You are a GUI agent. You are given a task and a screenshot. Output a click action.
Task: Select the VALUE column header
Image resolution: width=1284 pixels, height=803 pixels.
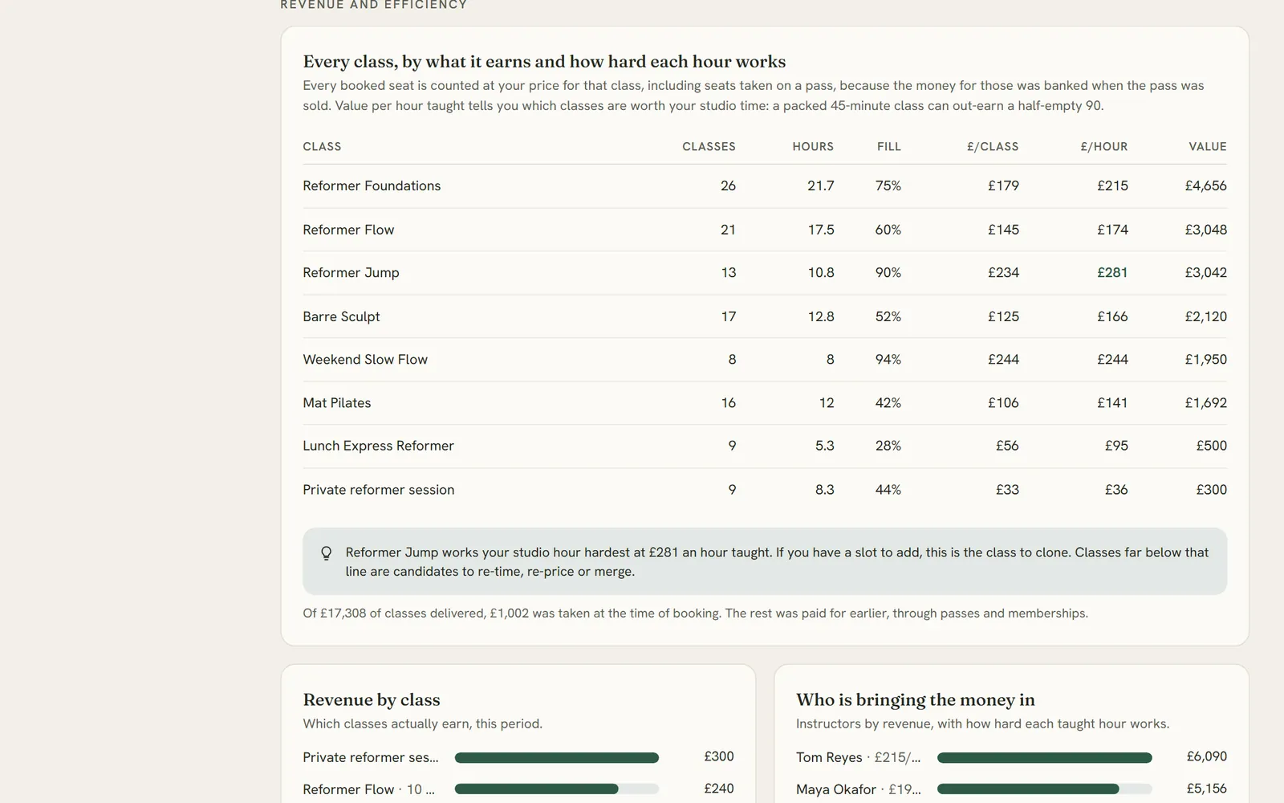click(1208, 146)
